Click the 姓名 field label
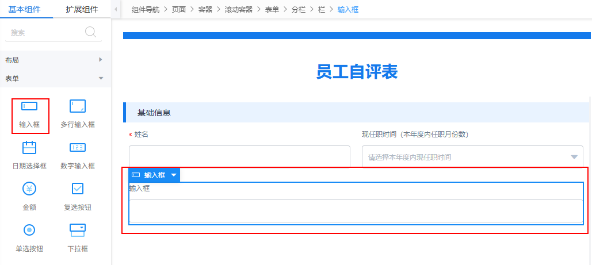592x265 pixels. tap(141, 135)
